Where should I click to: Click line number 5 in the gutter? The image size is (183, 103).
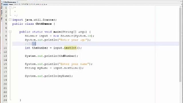[6, 24]
